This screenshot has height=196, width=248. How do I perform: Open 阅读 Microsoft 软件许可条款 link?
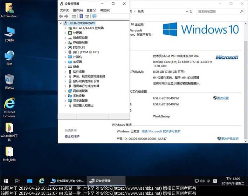pyautogui.click(x=161, y=131)
